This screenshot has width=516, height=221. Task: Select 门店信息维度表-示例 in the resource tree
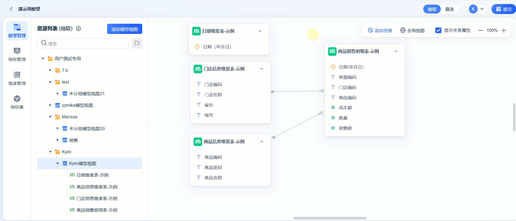(97, 198)
